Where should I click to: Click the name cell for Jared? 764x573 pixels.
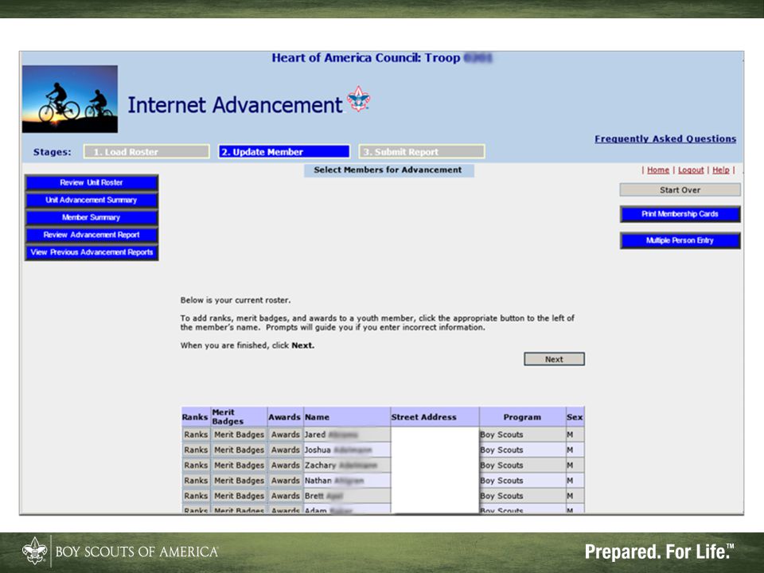tap(347, 435)
